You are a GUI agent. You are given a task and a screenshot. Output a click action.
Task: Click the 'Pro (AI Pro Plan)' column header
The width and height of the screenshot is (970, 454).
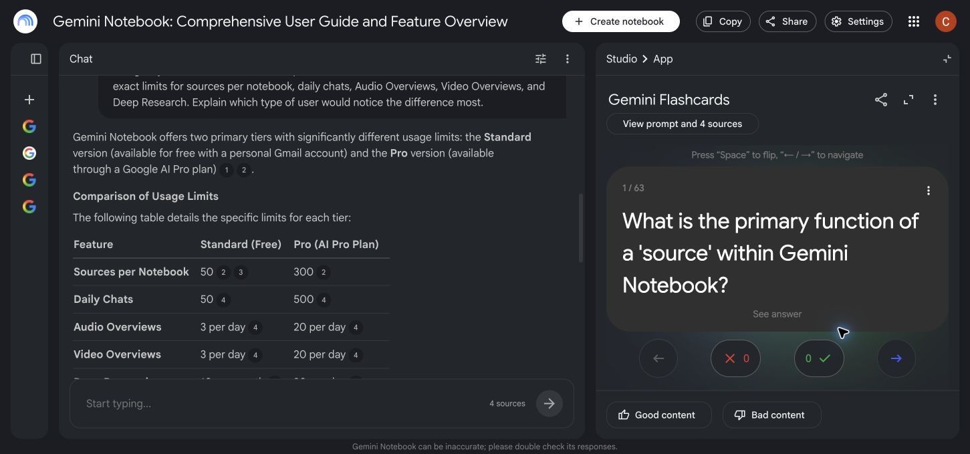(336, 244)
